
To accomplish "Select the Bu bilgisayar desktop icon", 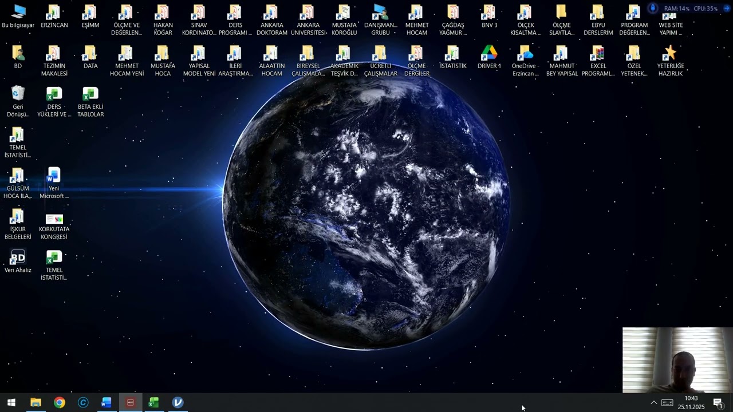I will pyautogui.click(x=18, y=17).
